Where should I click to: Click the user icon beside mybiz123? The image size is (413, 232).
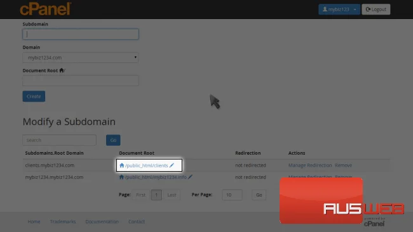click(x=325, y=10)
